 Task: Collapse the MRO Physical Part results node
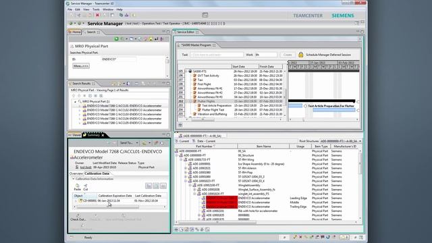[x=75, y=102]
